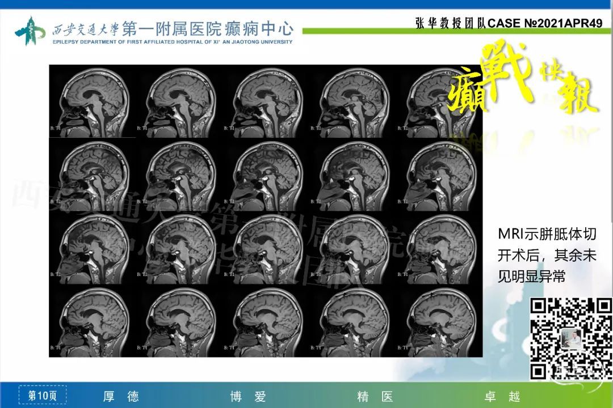Click the QR code image
This screenshot has height=408, width=613.
click(x=571, y=338)
